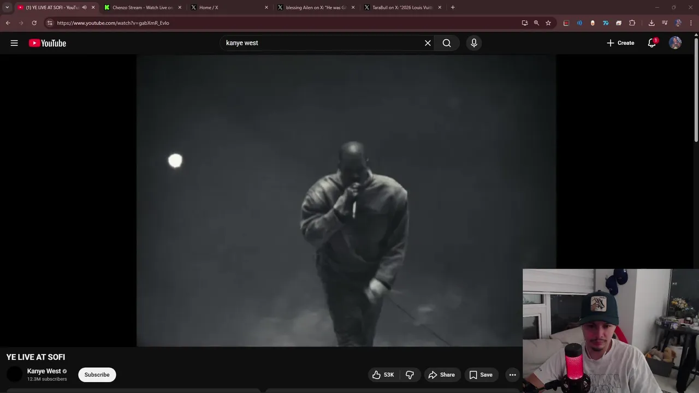Close the Home / X tab
Viewport: 699px width, 393px height.
coord(266,8)
